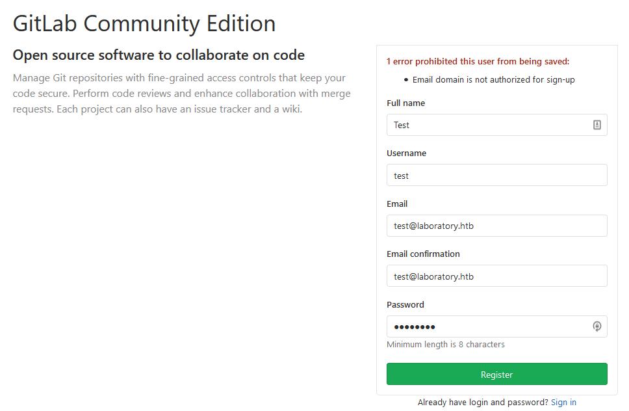This screenshot has height=411, width=629.
Task: Open the Sign in link
Action: [x=563, y=403]
